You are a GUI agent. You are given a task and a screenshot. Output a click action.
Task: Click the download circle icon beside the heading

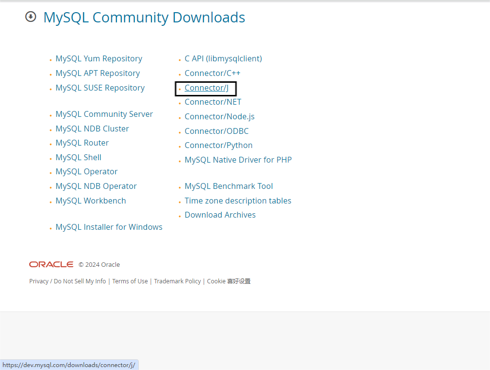point(31,17)
